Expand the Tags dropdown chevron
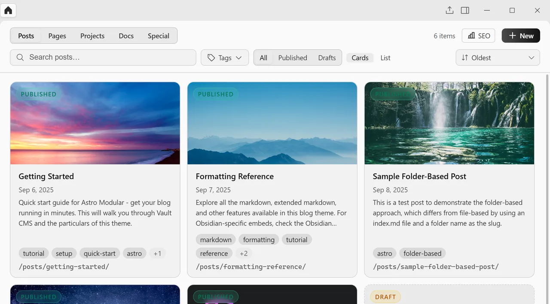Screen dimensions: 550x304 click(238, 58)
